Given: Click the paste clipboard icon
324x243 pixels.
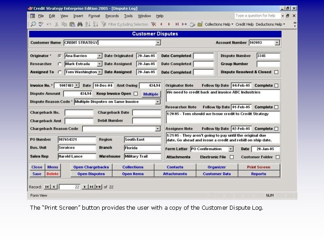Looking at the screenshot, I should coord(72,24).
